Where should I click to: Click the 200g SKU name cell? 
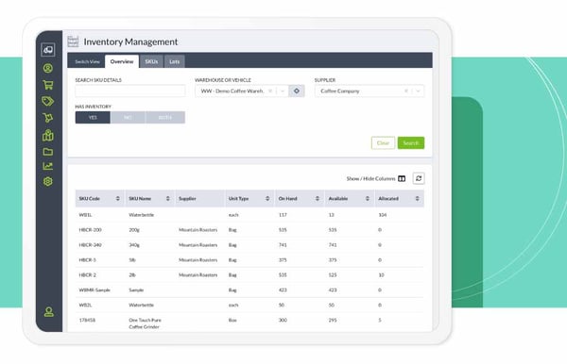pos(134,230)
